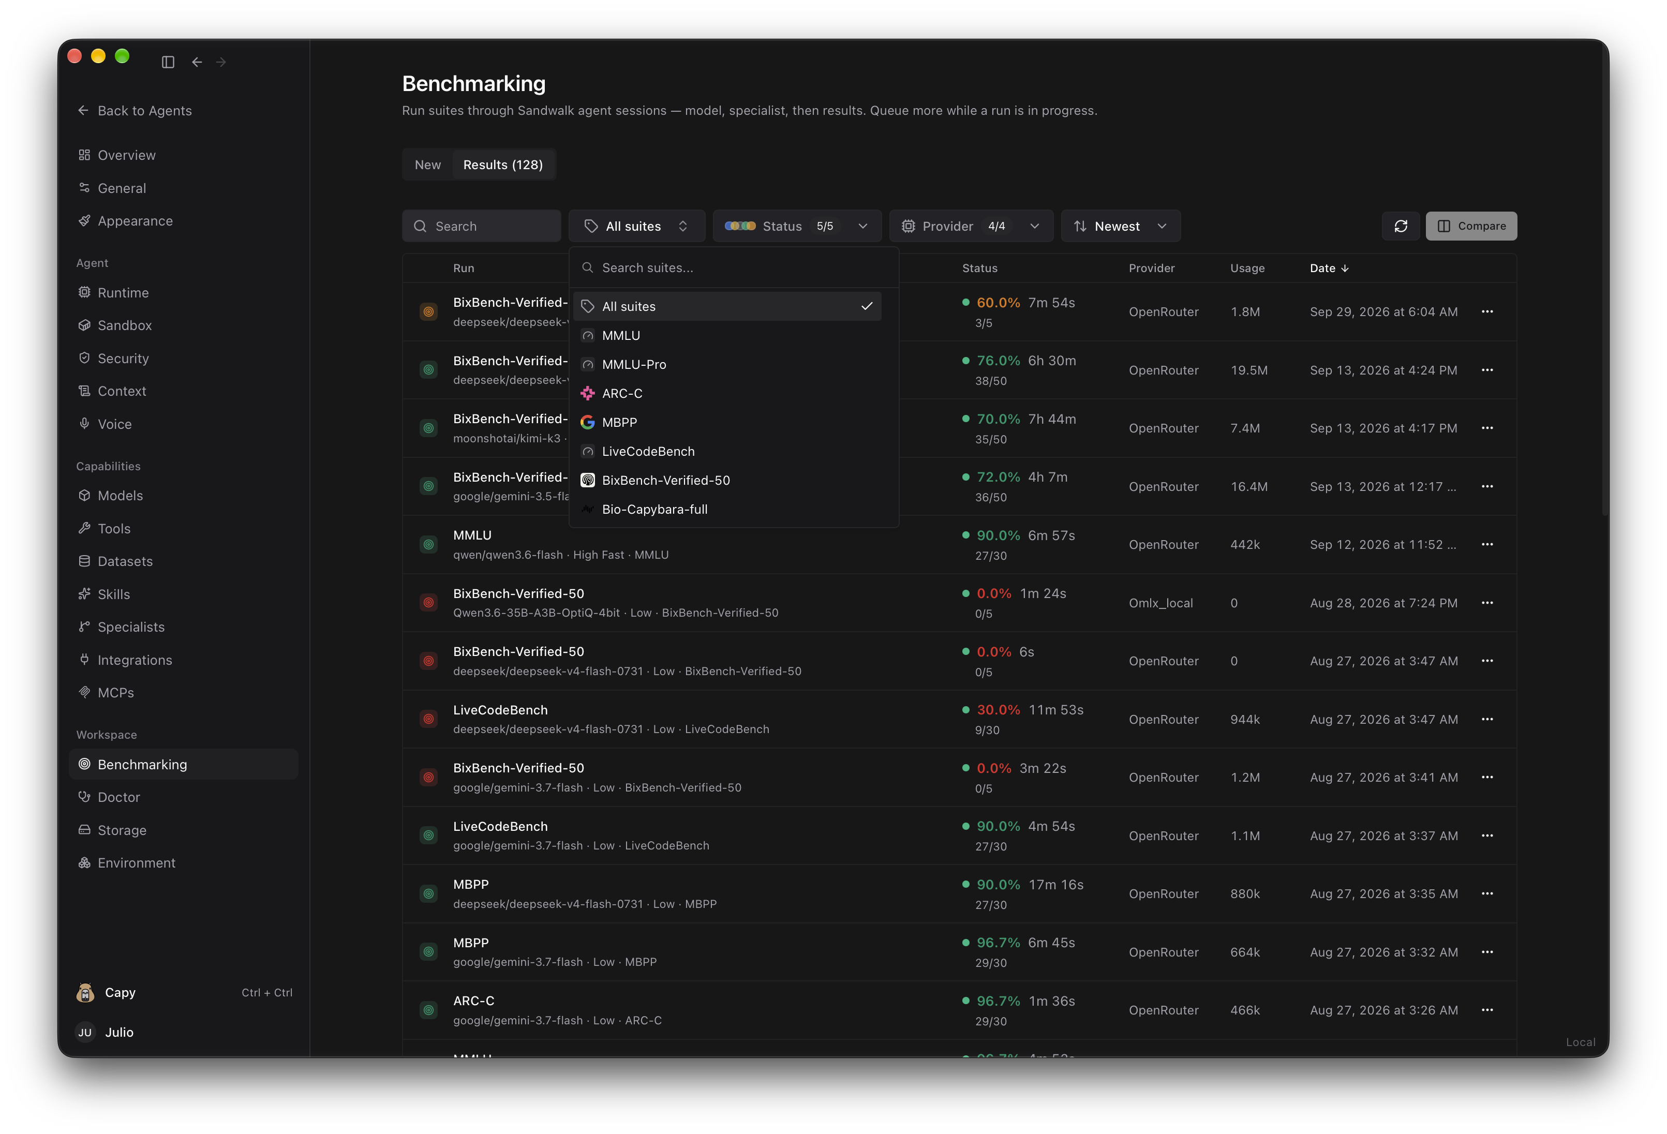Screen dimensions: 1667x1134
Task: Open MBPP deepseek-v4-flash-0731 run row
Action: click(959, 894)
